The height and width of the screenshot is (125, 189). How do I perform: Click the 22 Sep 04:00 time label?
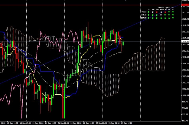[x=76, y=123]
